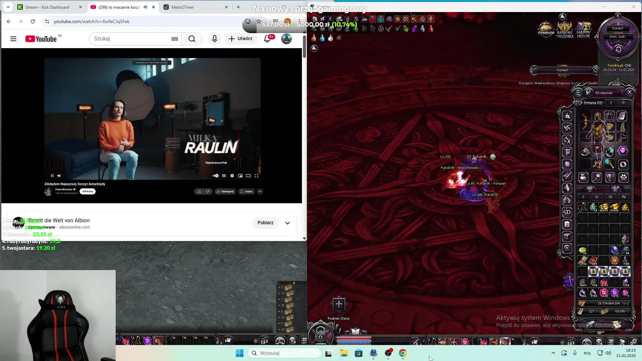Open the Ekwipunek hamburger menu icon
The height and width of the screenshot is (361, 642).
578,92
